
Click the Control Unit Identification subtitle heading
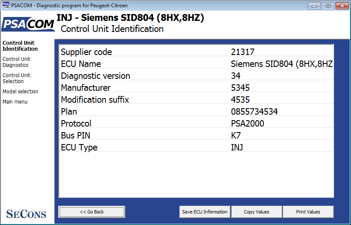112,29
